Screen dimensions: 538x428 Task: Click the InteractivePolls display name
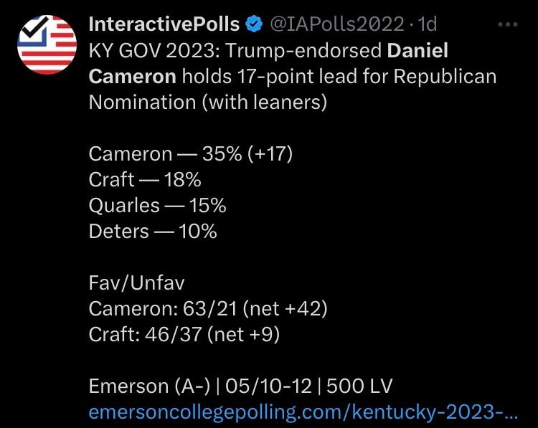[164, 24]
